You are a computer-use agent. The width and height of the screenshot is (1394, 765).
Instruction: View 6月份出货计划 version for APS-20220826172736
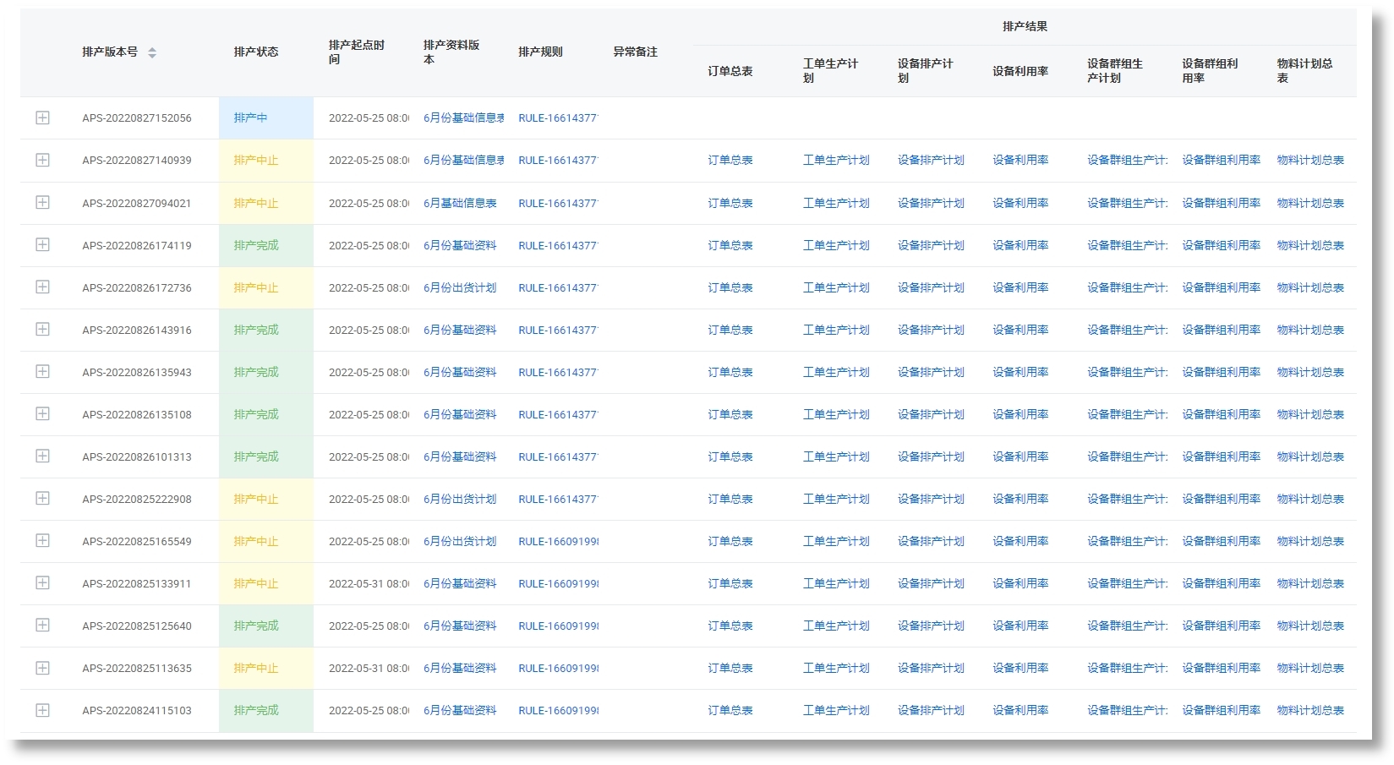(x=460, y=287)
